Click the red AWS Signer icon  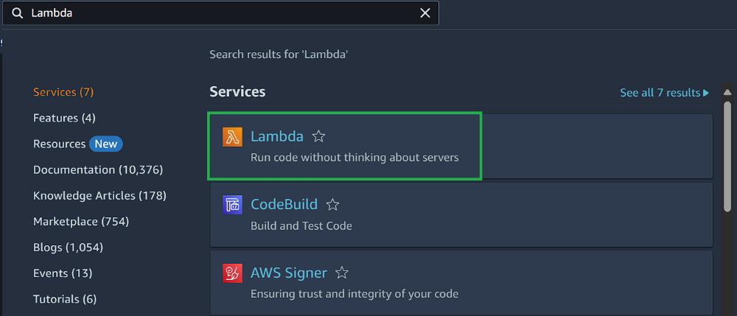click(232, 273)
